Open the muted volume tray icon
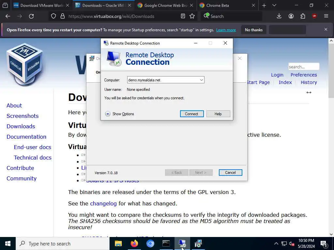 click(292, 243)
